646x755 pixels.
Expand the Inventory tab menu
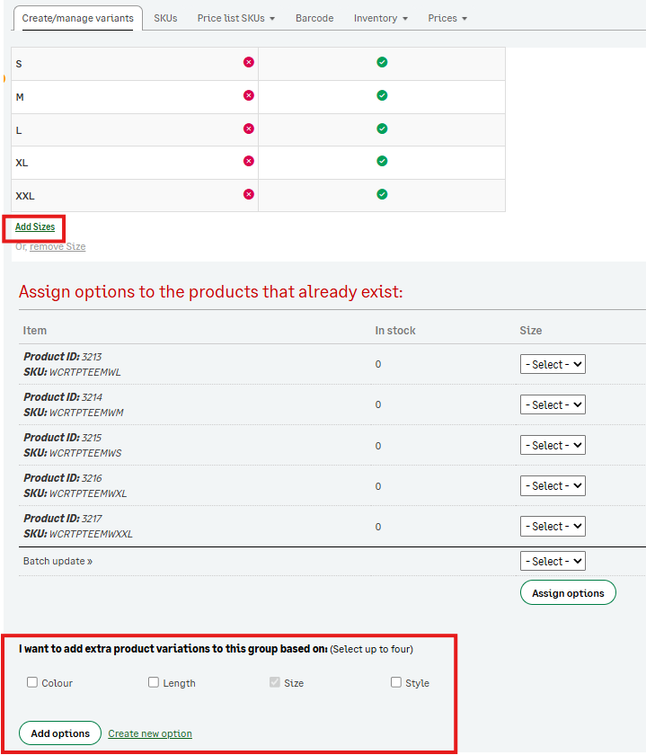click(x=381, y=18)
